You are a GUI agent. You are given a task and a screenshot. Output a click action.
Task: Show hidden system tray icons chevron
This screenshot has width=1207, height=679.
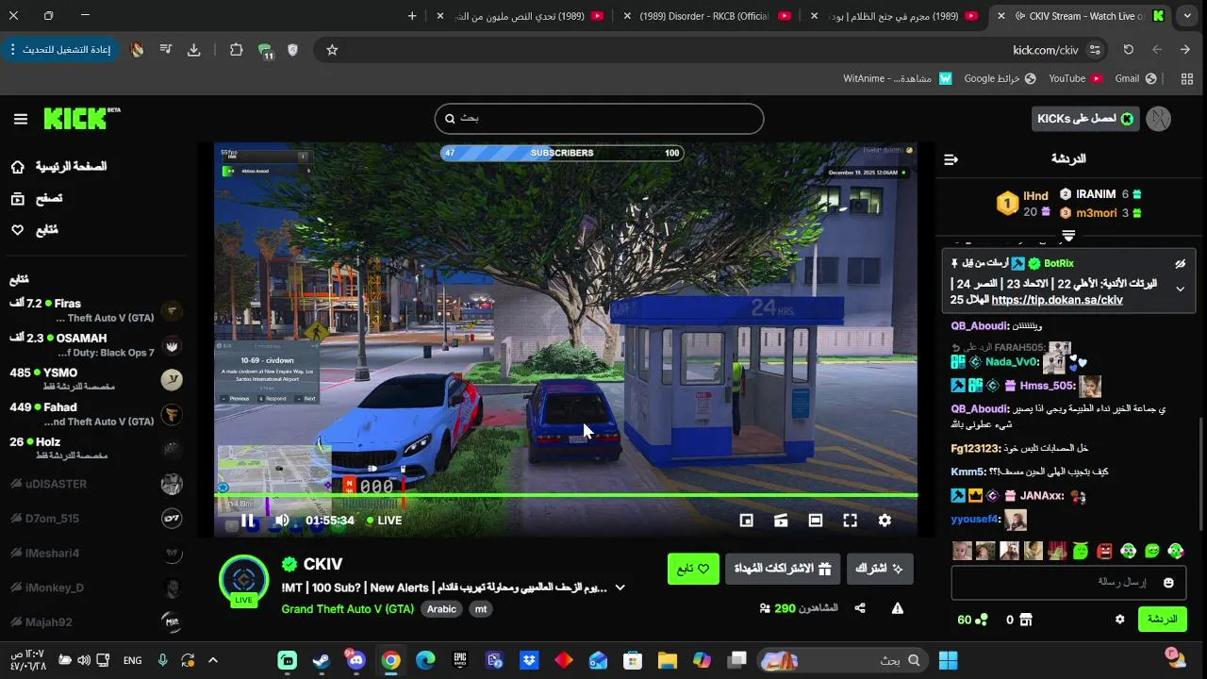212,660
